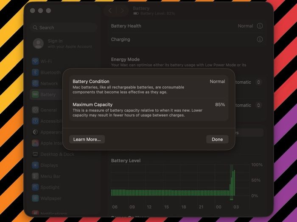
Task: Click the 00 hour label on chart
Action: pyautogui.click(x=219, y=207)
